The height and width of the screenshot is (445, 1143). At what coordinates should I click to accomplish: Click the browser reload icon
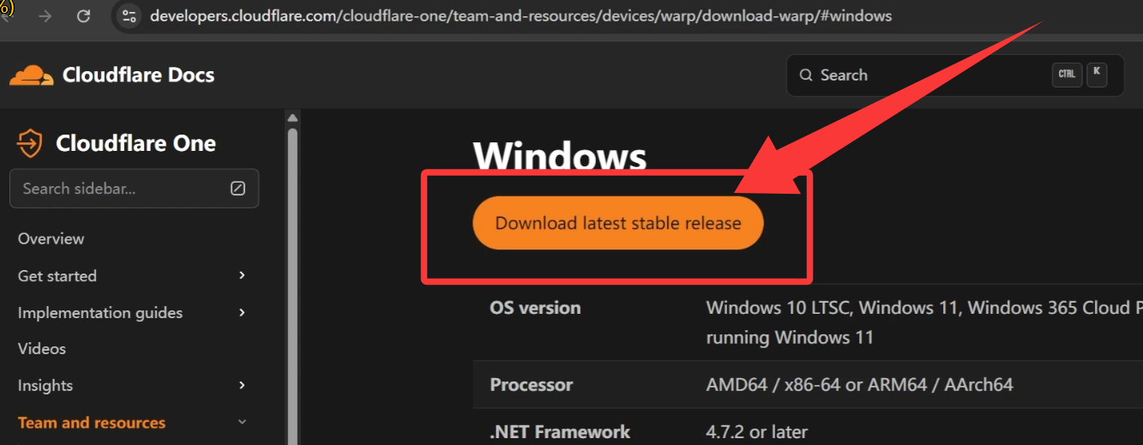click(83, 16)
